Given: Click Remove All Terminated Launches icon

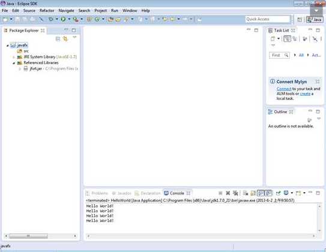Looking at the screenshot, I should (x=235, y=193).
